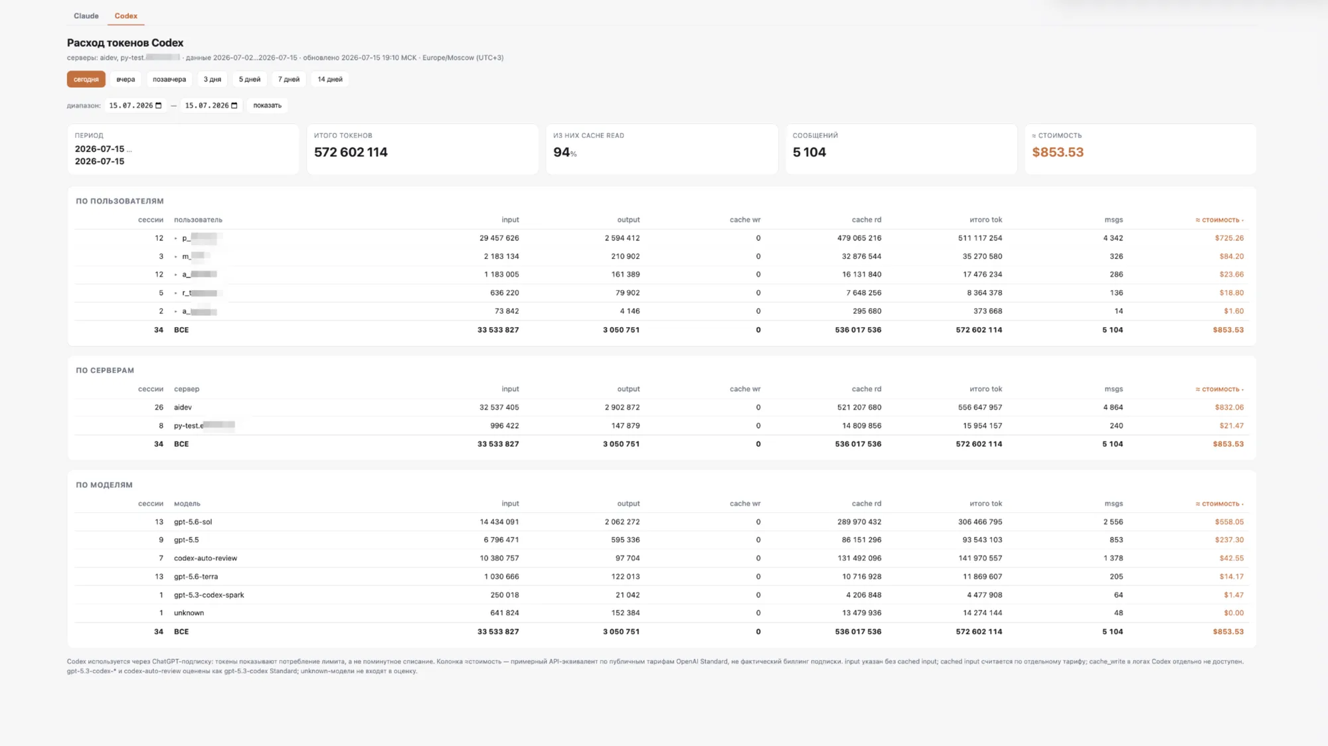
Task: Focus the range start date field
Action: pos(135,106)
